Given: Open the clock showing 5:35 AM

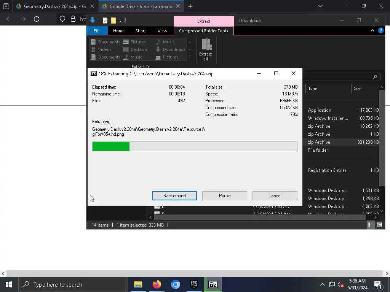Looking at the screenshot, I should point(357,284).
